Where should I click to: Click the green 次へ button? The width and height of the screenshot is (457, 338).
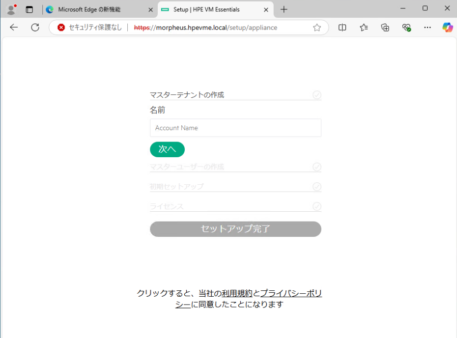point(167,149)
